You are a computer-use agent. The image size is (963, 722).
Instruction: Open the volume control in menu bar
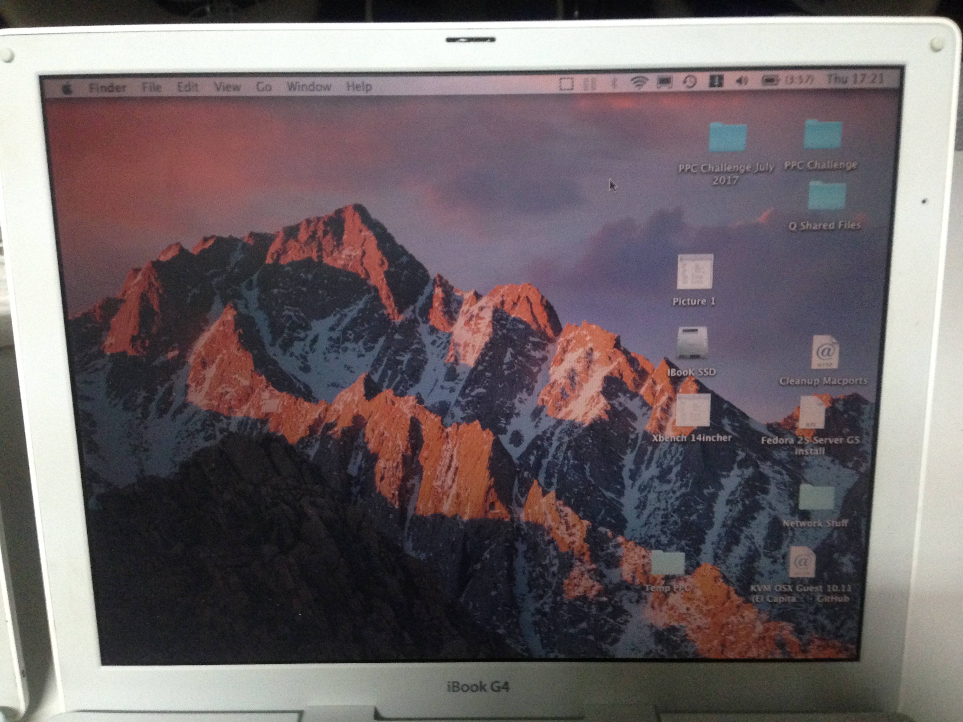(742, 81)
